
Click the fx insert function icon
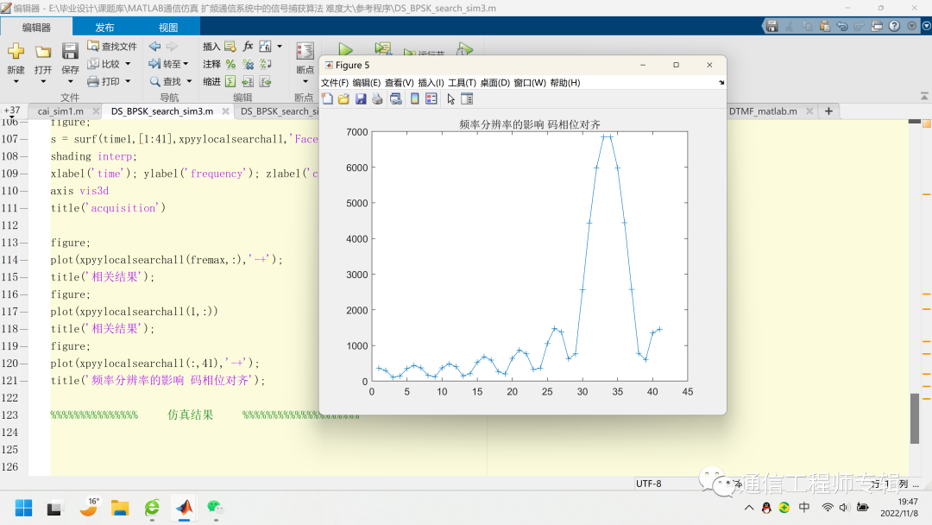(x=248, y=47)
